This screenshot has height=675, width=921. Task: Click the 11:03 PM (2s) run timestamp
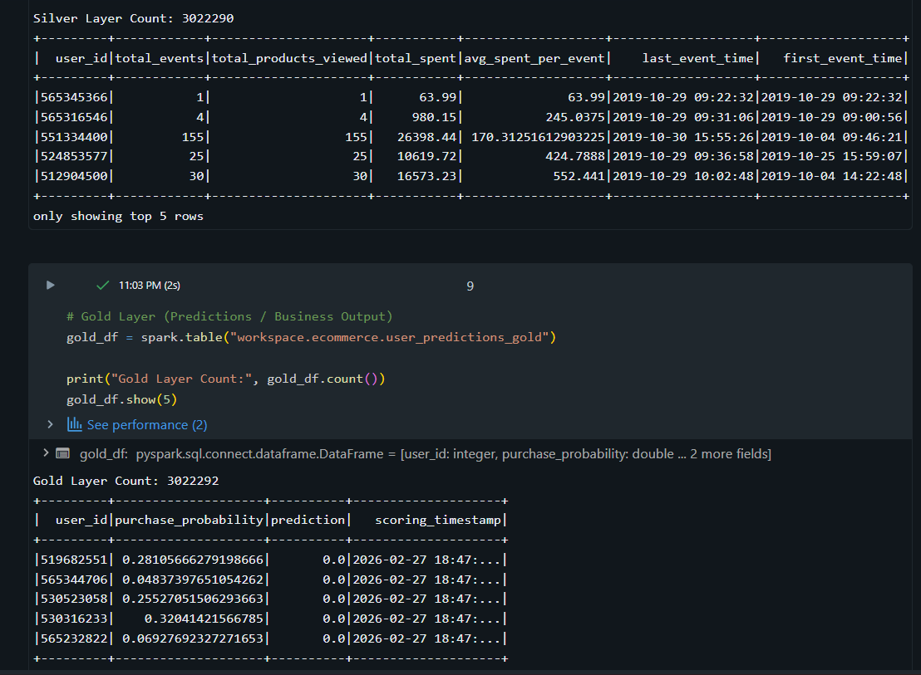click(149, 286)
